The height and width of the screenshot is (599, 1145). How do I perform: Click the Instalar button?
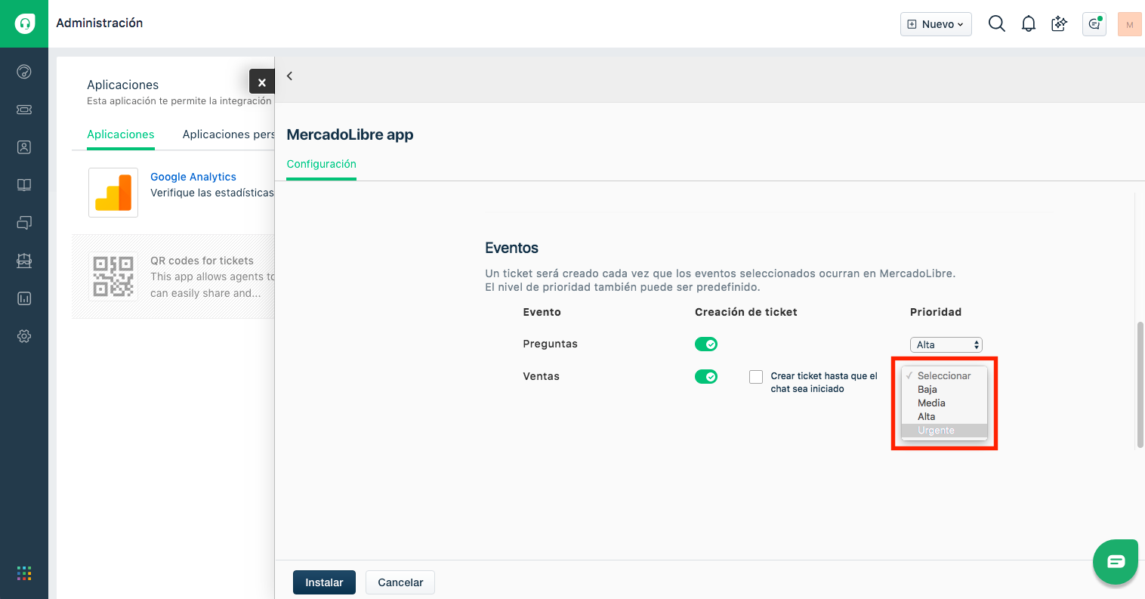pyautogui.click(x=324, y=582)
